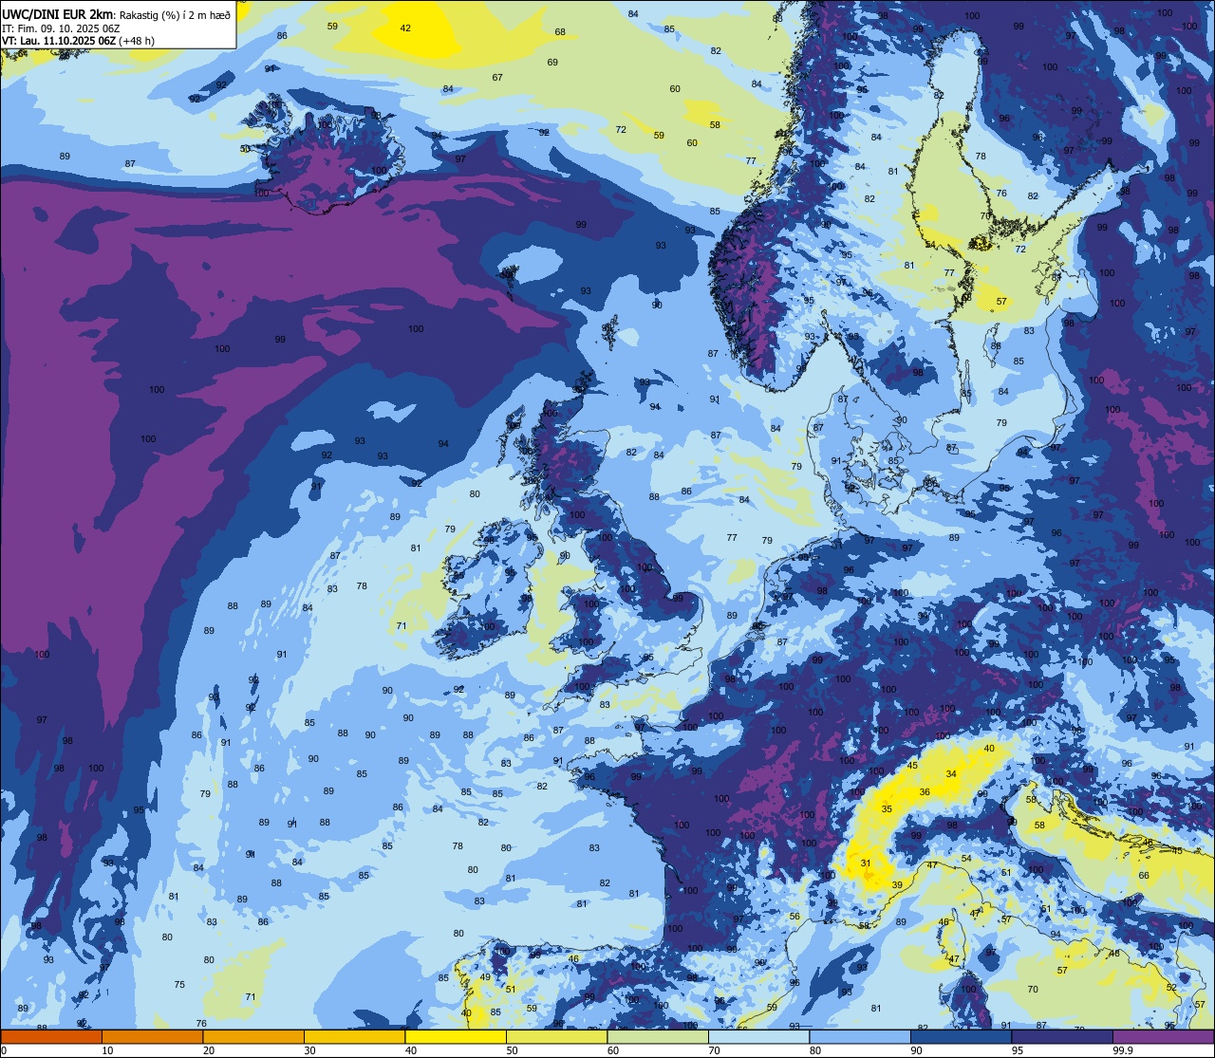Click the humidity value 75 west of Portugal

pyautogui.click(x=179, y=984)
